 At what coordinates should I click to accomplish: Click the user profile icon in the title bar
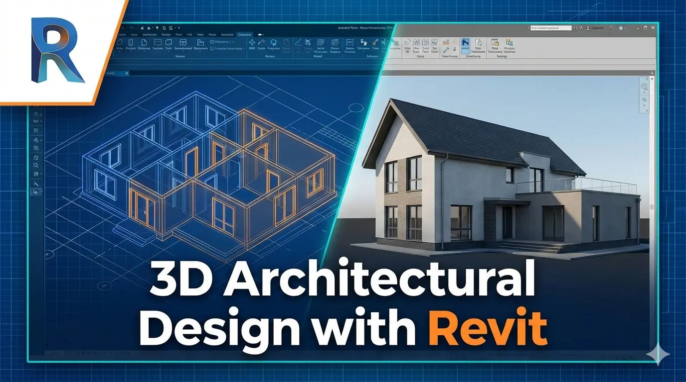pyautogui.click(x=587, y=28)
